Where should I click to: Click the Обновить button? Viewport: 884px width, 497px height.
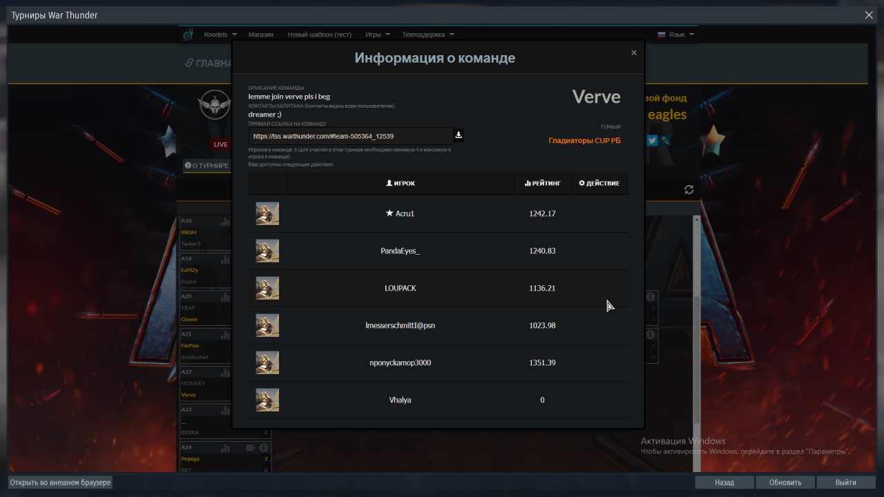(785, 483)
